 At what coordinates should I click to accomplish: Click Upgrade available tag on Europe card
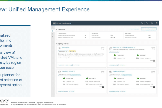[x=76, y=75]
